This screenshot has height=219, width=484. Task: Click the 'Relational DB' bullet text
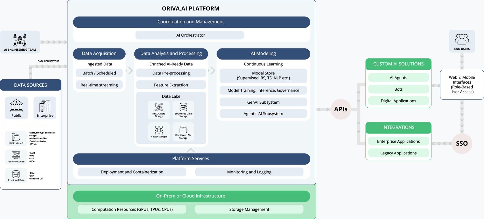[x=36, y=178]
